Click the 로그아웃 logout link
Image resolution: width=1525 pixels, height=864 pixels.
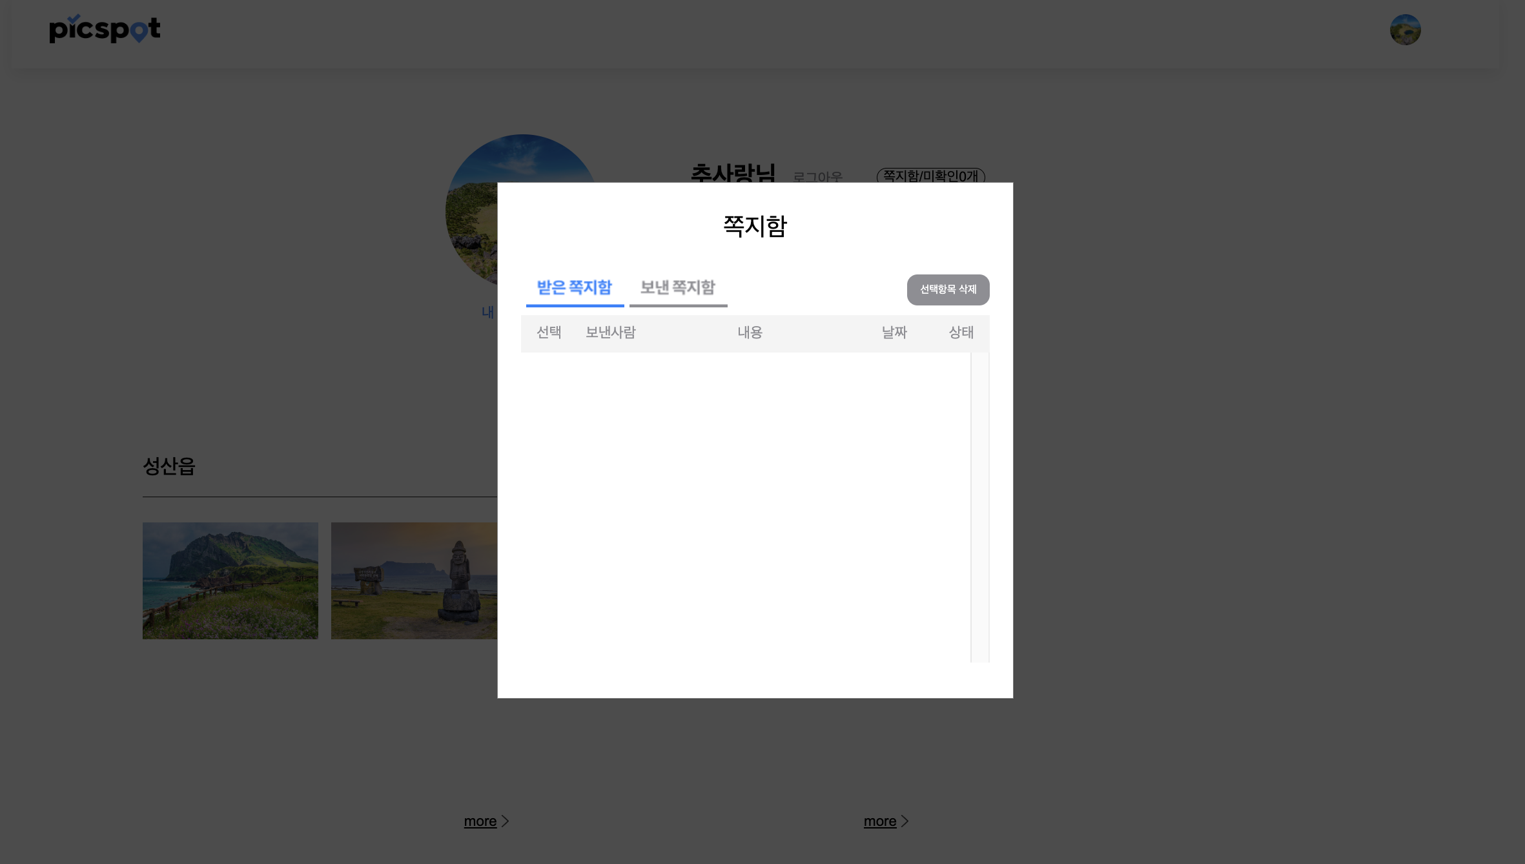(x=817, y=177)
